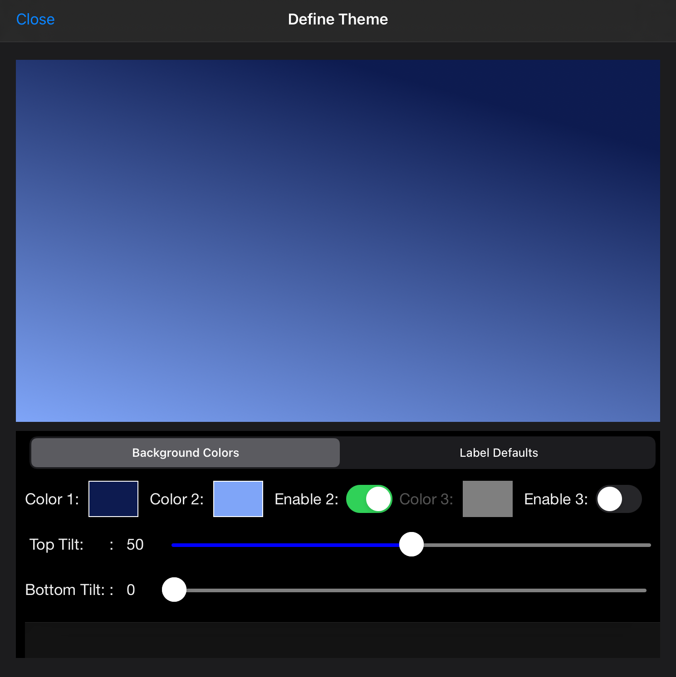Viewport: 676px width, 677px height.
Task: Click the Enable 3 label text
Action: click(555, 498)
